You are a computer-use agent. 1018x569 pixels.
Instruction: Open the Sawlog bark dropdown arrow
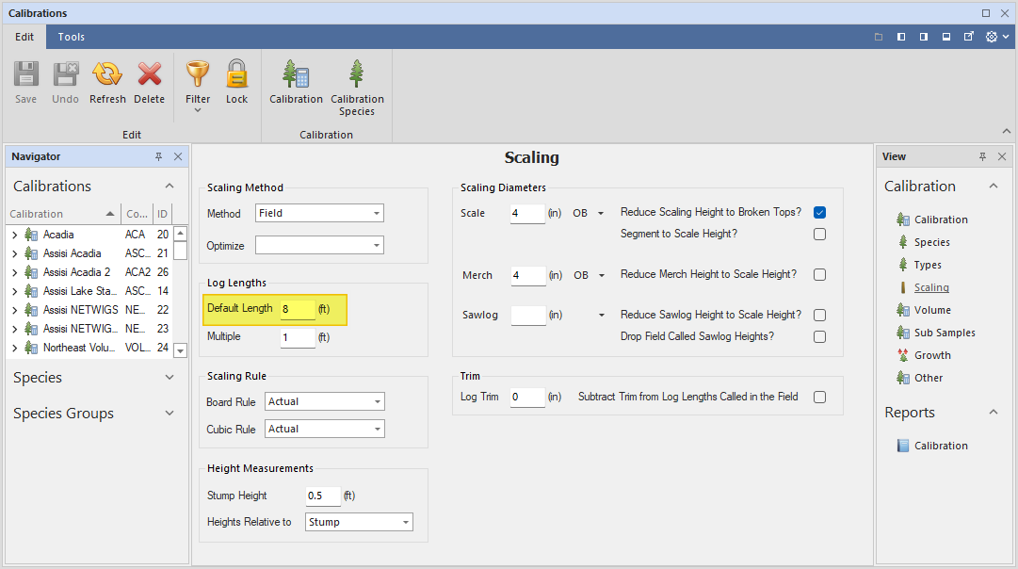601,315
